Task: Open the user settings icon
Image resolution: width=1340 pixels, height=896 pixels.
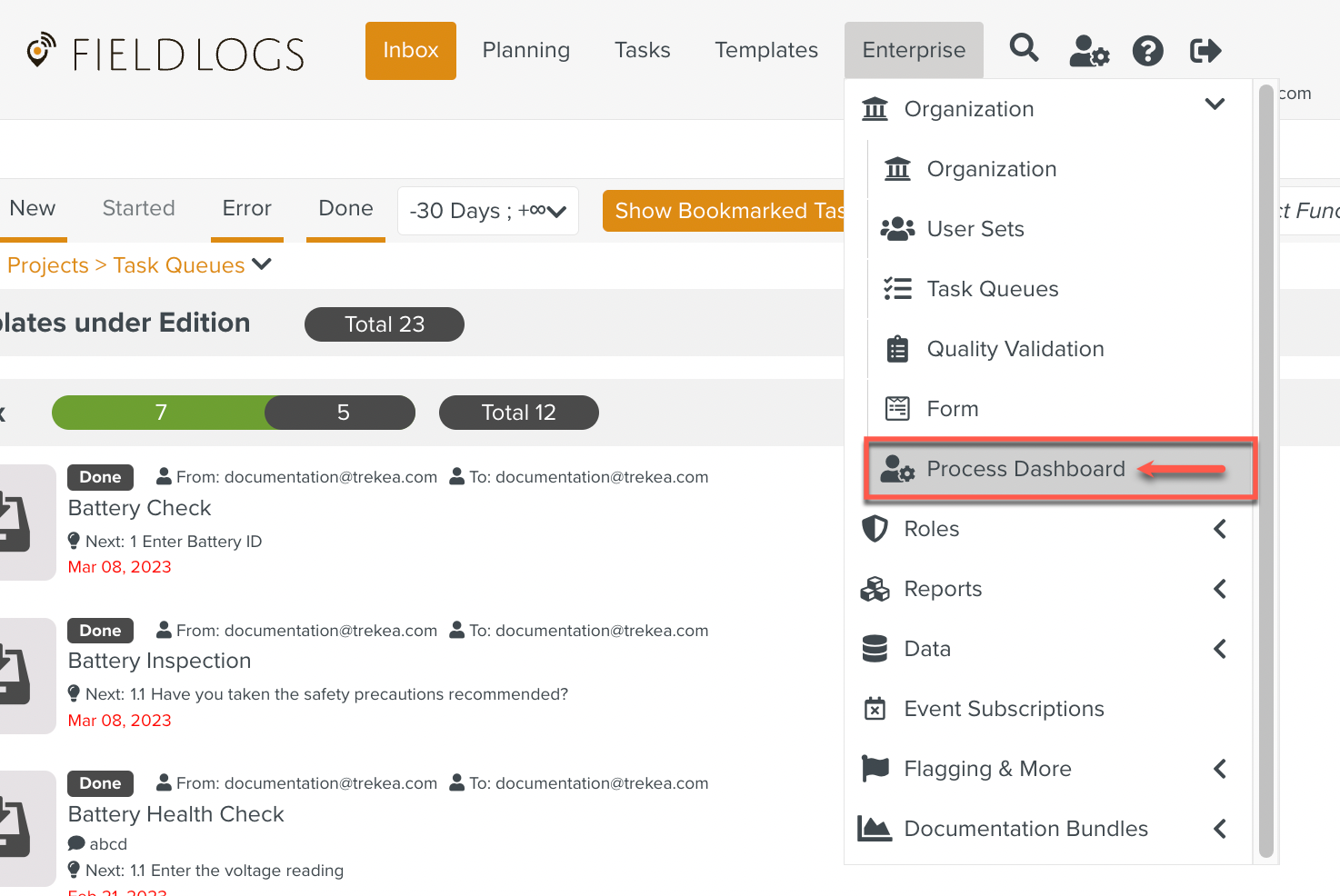Action: [x=1088, y=51]
